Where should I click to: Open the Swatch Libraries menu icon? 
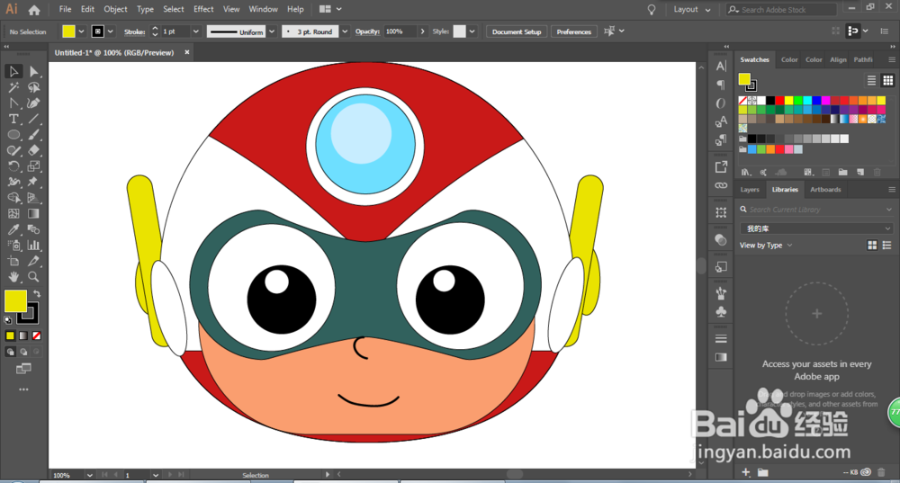tap(745, 172)
